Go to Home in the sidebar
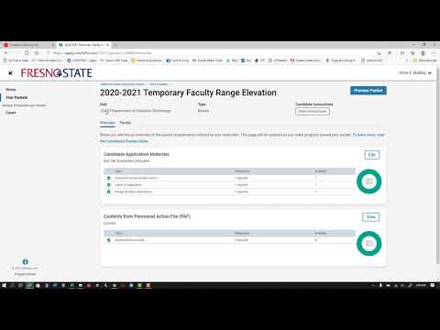The height and width of the screenshot is (330, 440). (11, 90)
